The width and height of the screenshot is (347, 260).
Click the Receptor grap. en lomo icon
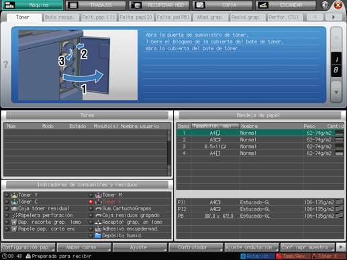tap(98, 222)
